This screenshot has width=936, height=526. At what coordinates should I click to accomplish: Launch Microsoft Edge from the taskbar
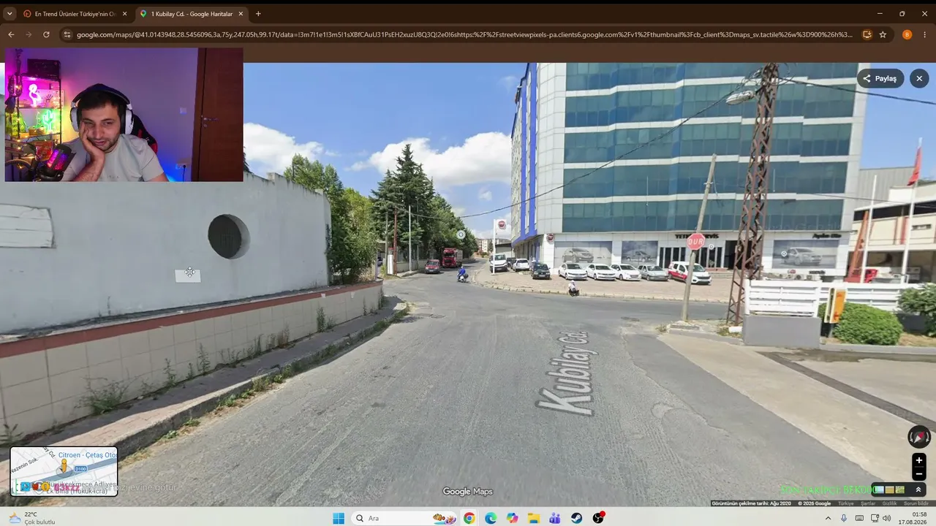tap(491, 518)
